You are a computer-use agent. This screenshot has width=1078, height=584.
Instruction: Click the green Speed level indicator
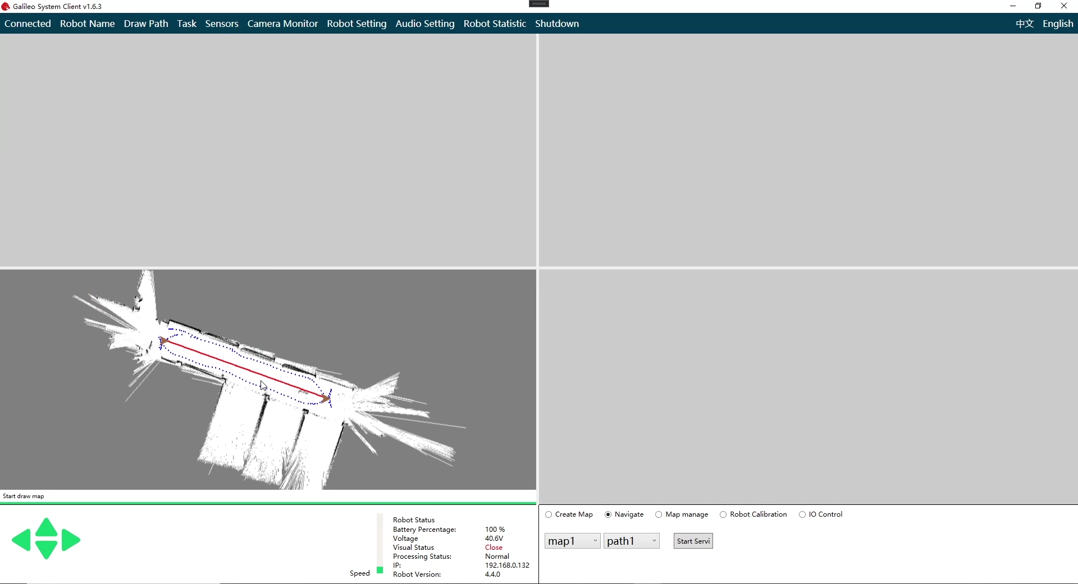tap(380, 570)
